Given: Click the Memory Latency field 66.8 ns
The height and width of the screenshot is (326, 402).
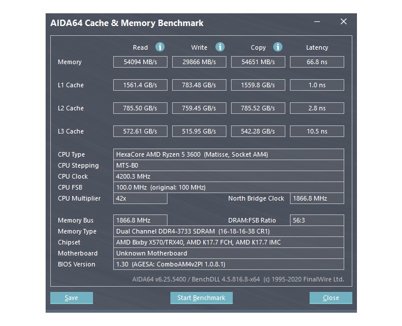Looking at the screenshot, I should click(317, 62).
